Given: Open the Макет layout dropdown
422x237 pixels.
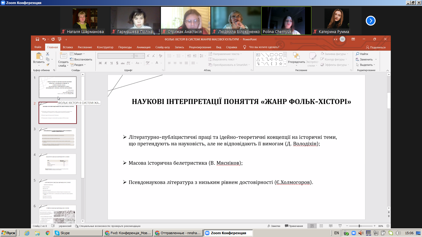Looking at the screenshot, I should (x=78, y=54).
